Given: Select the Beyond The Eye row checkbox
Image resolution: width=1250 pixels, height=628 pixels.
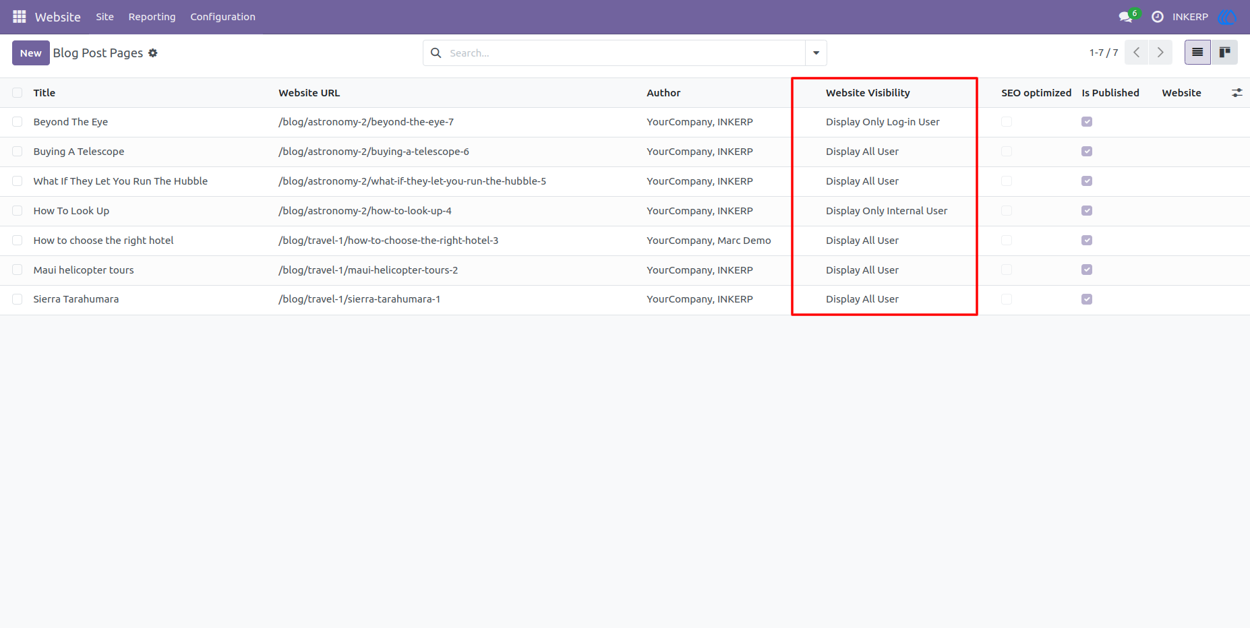Looking at the screenshot, I should [x=18, y=122].
